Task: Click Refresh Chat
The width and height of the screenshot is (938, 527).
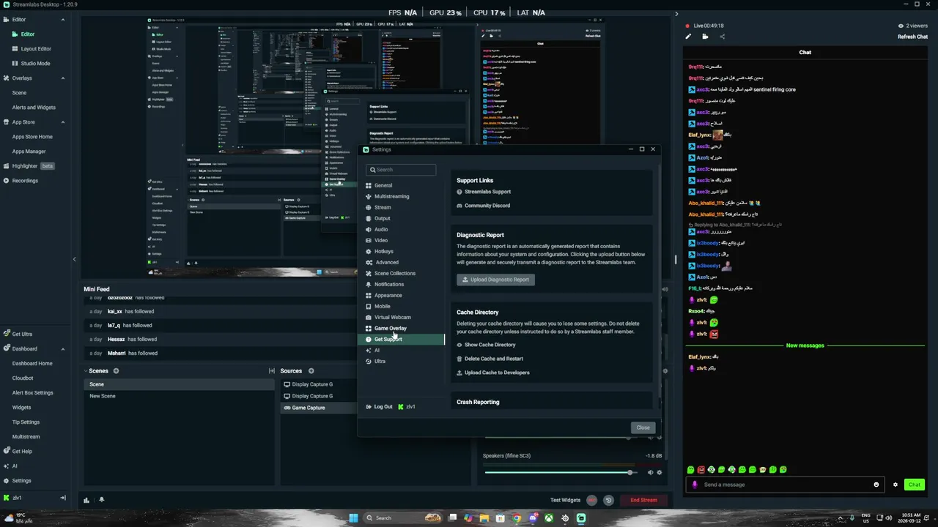Action: click(x=912, y=37)
